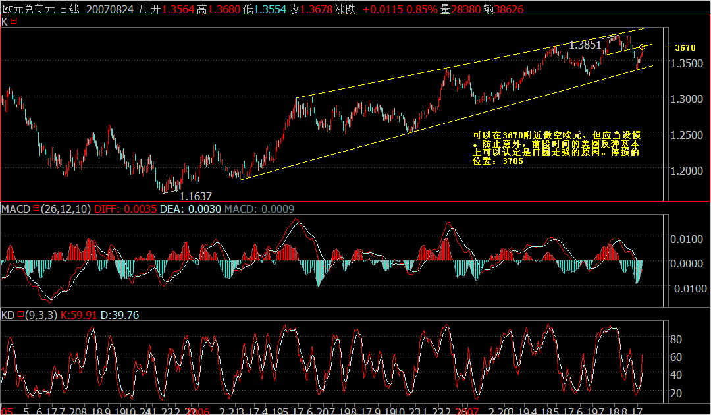Click the amount value 38626
The height and width of the screenshot is (415, 711).
tap(509, 9)
